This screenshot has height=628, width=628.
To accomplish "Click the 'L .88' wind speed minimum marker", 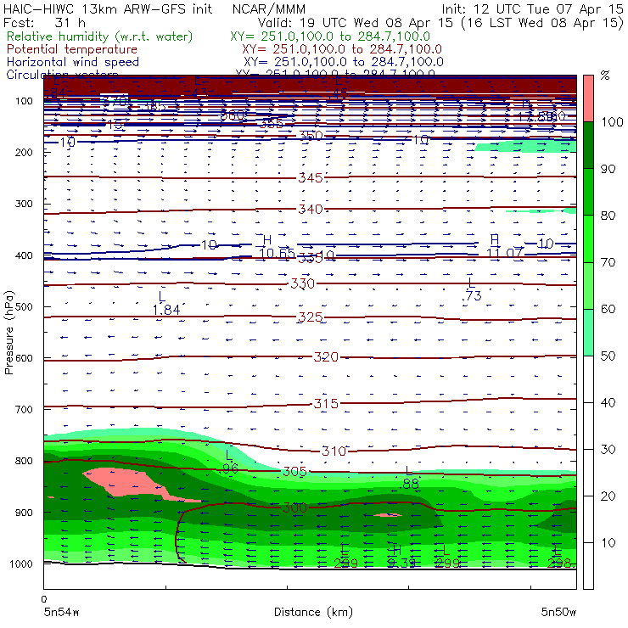I will pos(409,478).
